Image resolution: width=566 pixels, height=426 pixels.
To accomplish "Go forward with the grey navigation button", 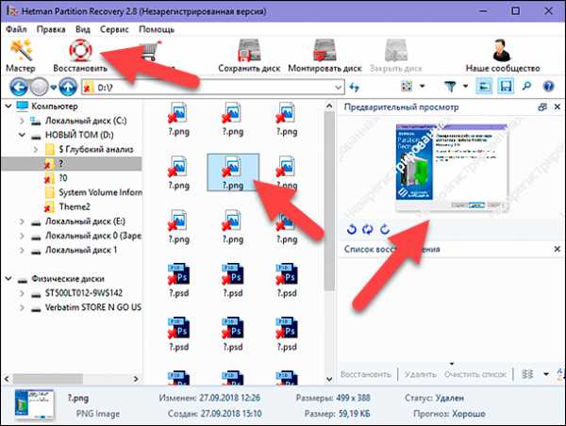I will [39, 87].
